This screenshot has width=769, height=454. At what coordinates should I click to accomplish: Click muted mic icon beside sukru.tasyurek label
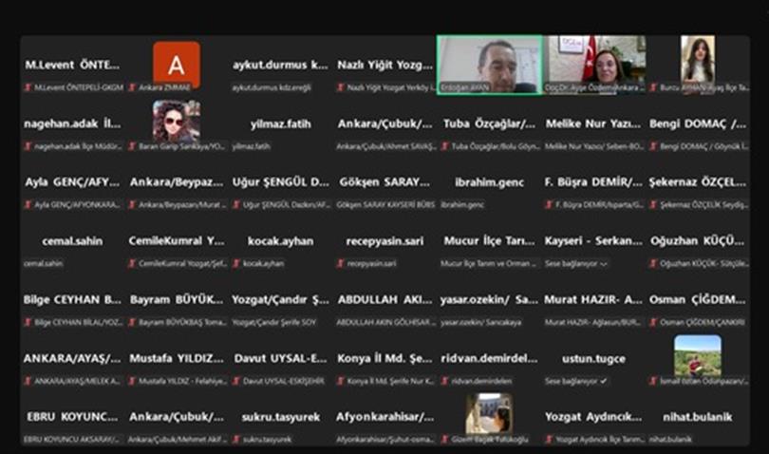point(236,439)
